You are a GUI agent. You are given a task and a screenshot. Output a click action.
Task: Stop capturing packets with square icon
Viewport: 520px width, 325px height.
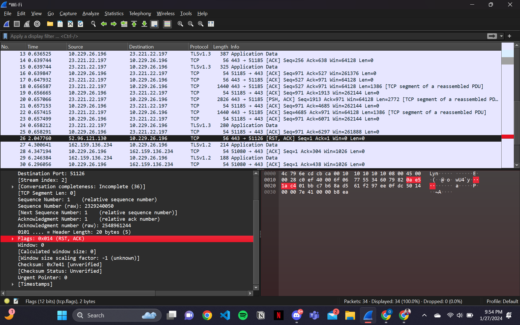click(x=17, y=24)
